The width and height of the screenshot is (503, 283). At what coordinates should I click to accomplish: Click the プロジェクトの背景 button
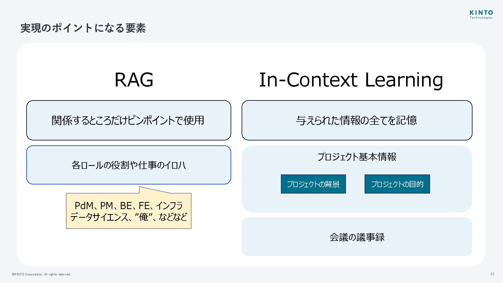pos(313,184)
